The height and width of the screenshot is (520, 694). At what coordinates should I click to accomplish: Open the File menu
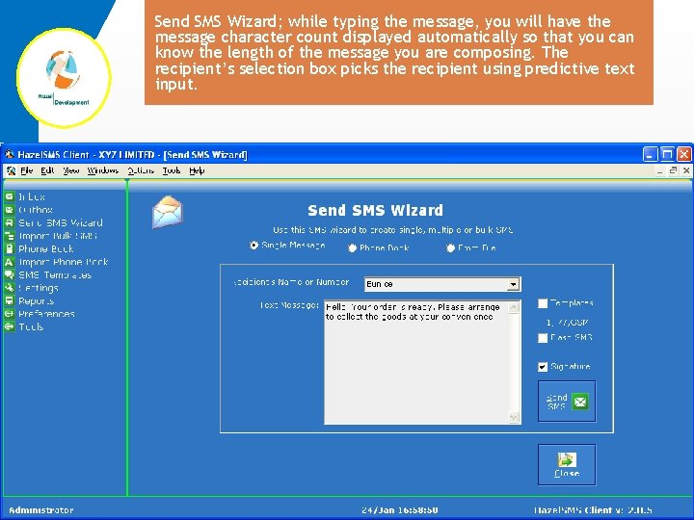point(27,170)
